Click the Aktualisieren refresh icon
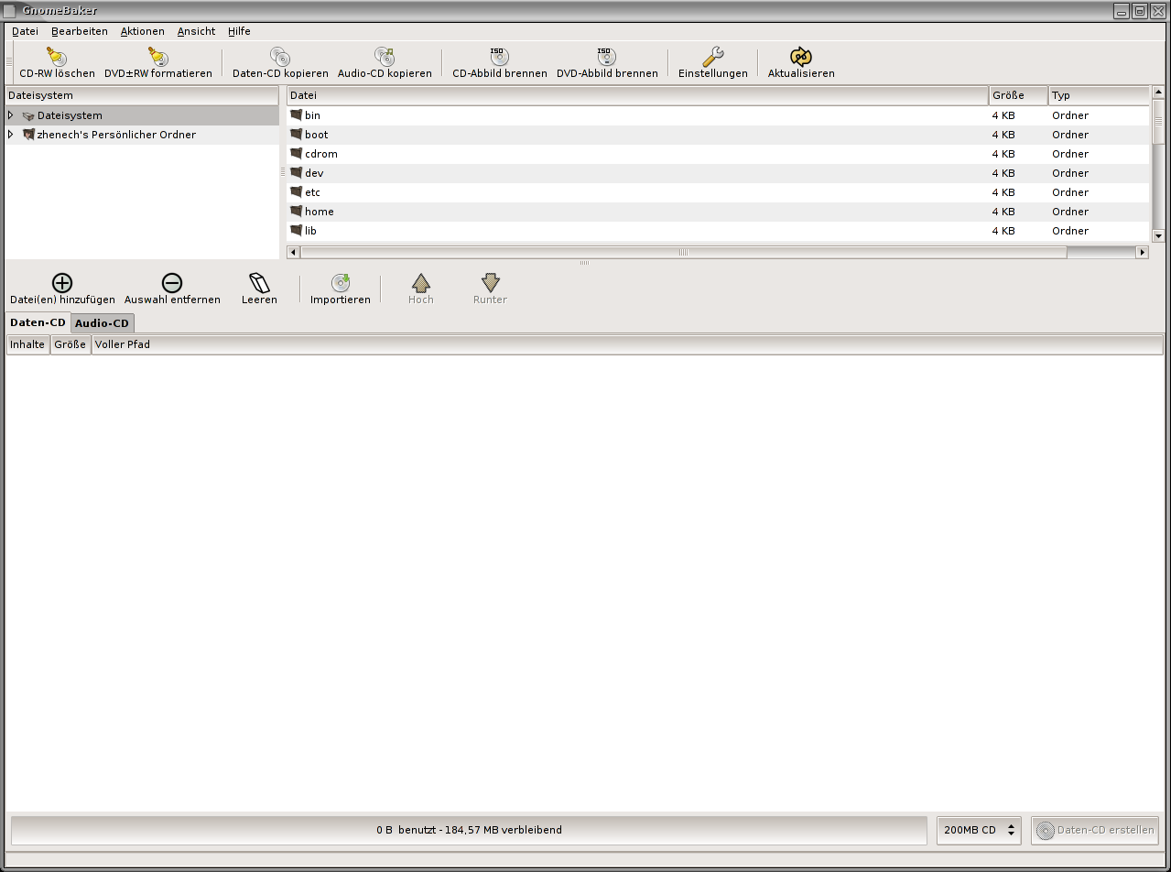The width and height of the screenshot is (1171, 872). click(801, 57)
